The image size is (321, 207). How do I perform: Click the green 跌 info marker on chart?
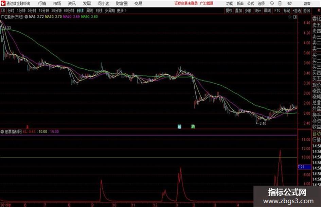click(x=193, y=126)
